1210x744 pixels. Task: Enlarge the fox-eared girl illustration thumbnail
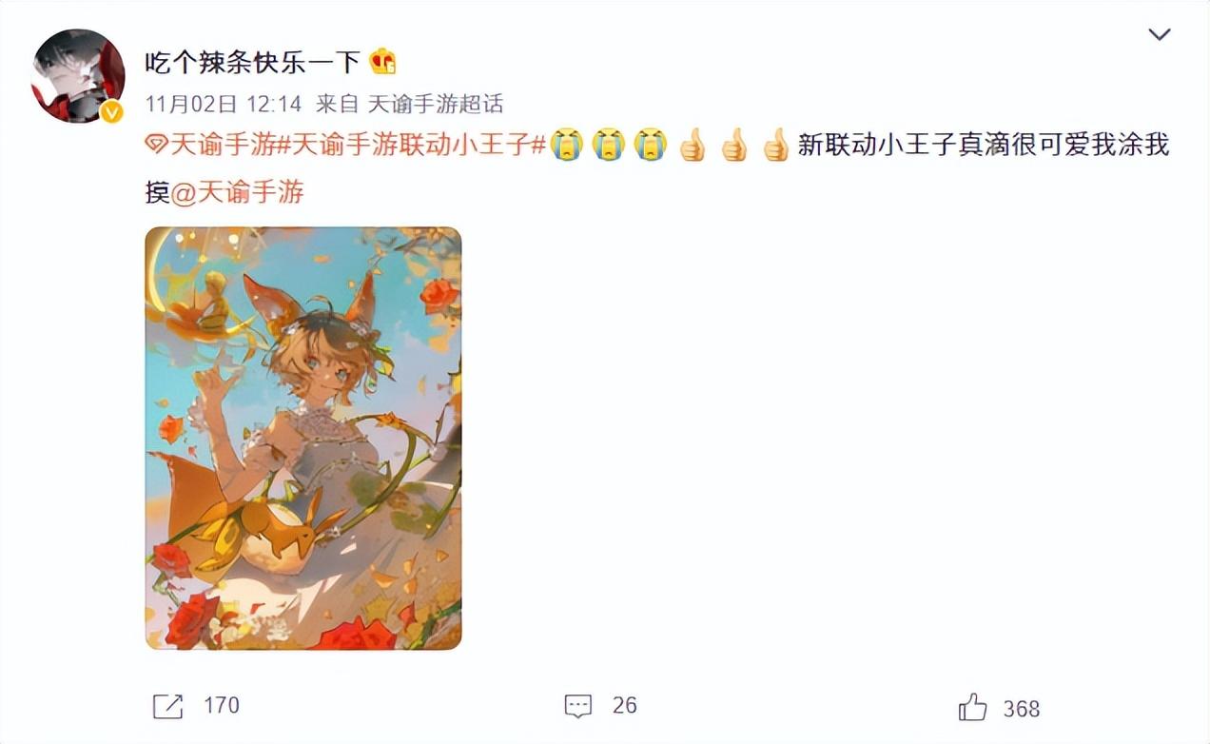pos(303,439)
